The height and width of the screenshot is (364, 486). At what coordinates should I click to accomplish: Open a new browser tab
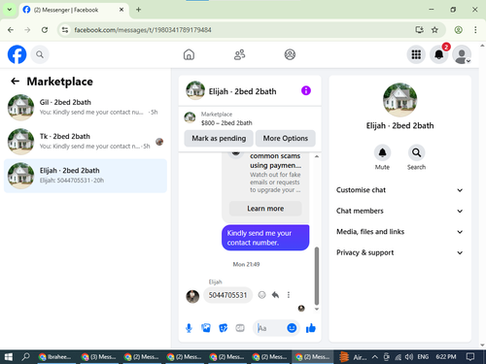click(x=138, y=10)
